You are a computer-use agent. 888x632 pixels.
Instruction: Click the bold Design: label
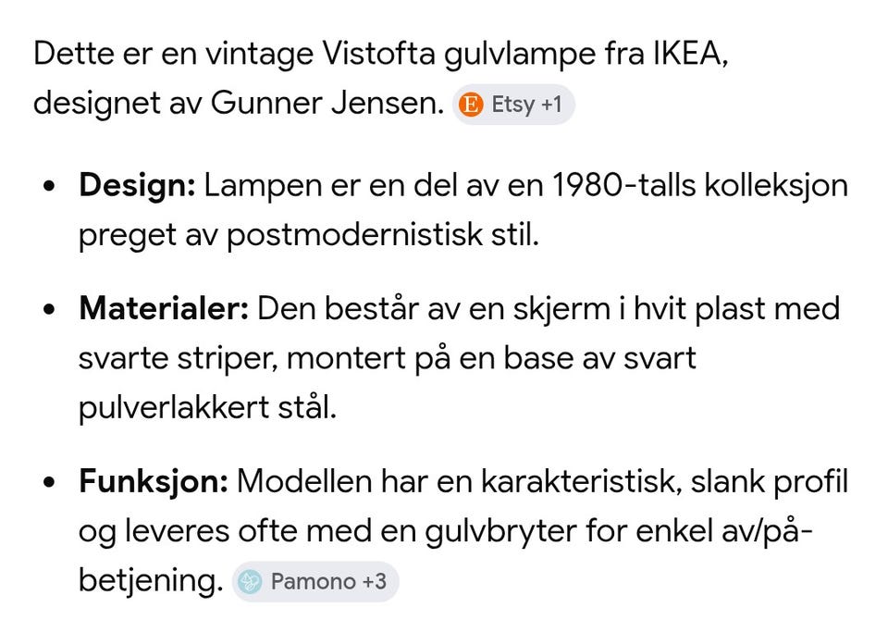(x=137, y=186)
